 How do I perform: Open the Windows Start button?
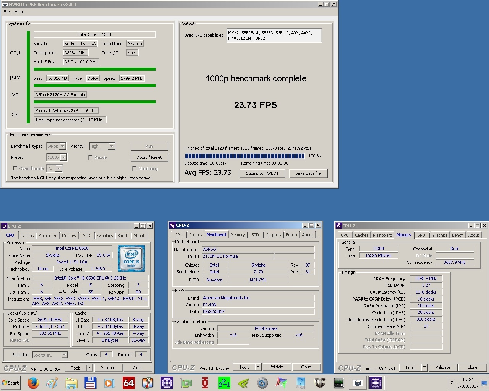(x=11, y=383)
